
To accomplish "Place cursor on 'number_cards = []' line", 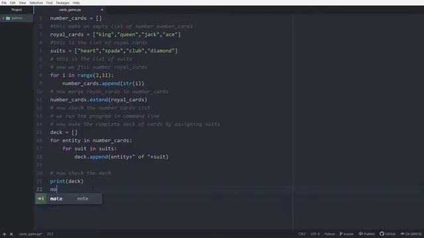I will click(x=76, y=19).
